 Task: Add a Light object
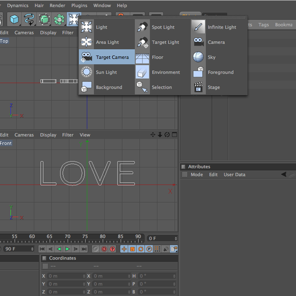(x=107, y=27)
